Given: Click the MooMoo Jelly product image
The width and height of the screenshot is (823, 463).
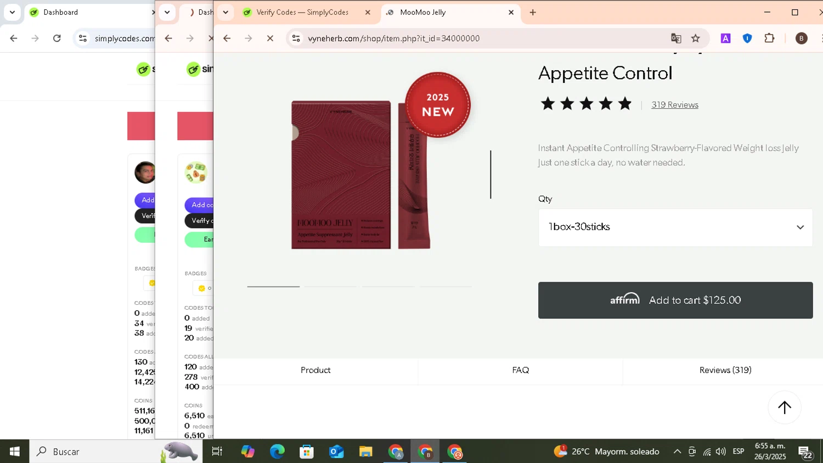Looking at the screenshot, I should [360, 175].
